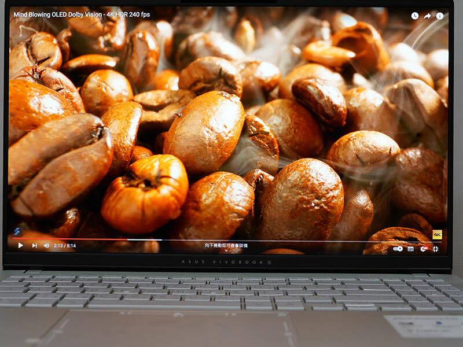Click the 2:13 / 8:14 time display

tap(65, 245)
